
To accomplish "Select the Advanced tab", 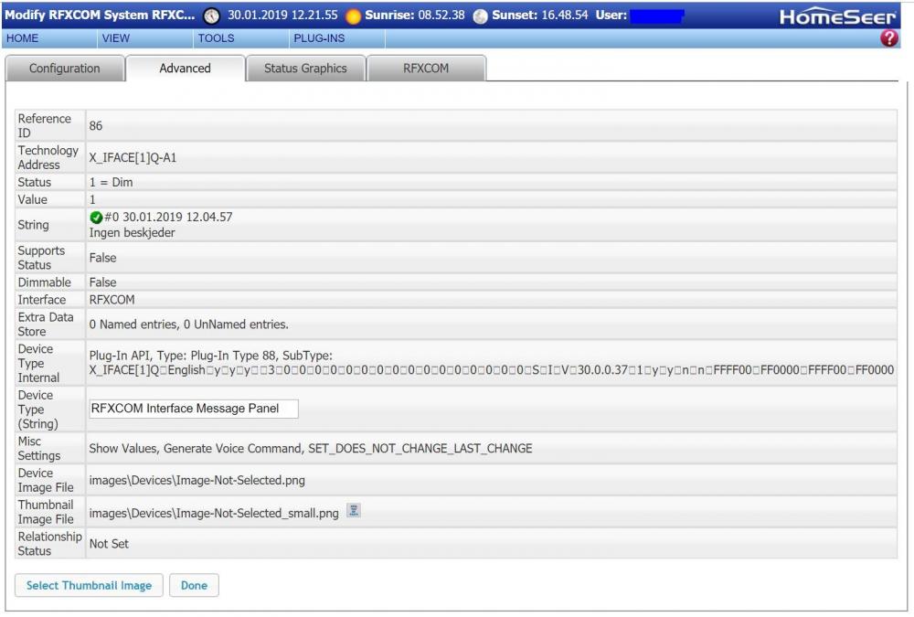I will click(185, 69).
